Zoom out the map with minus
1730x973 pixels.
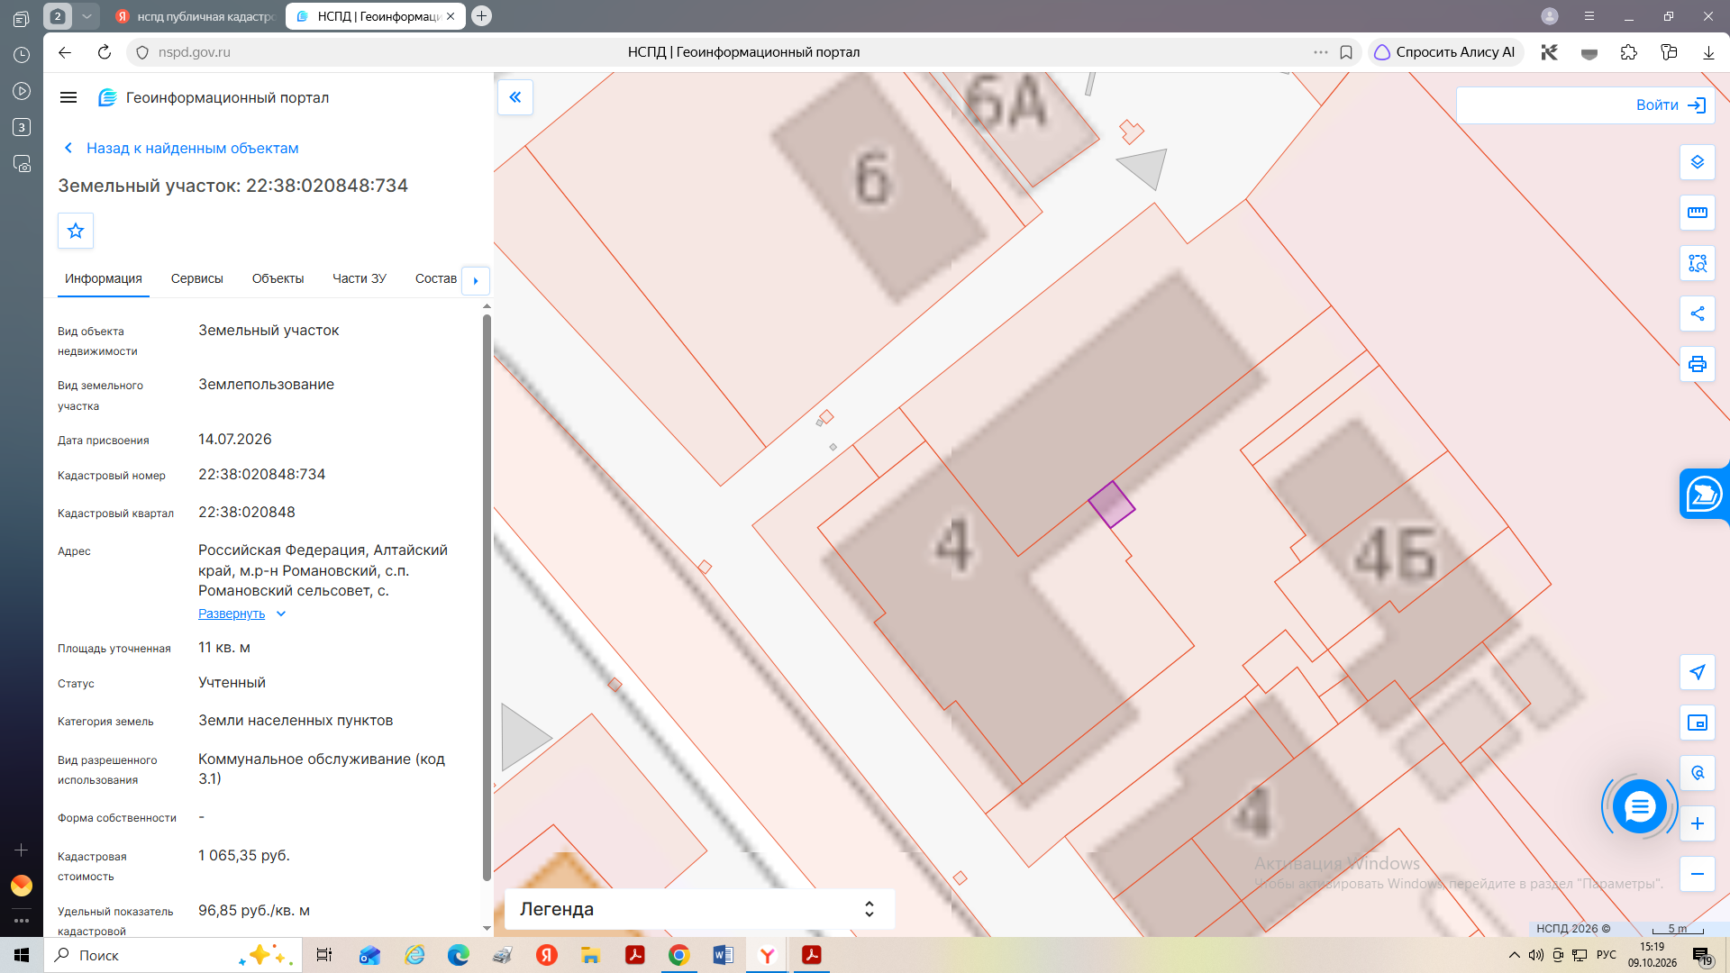coord(1698,874)
